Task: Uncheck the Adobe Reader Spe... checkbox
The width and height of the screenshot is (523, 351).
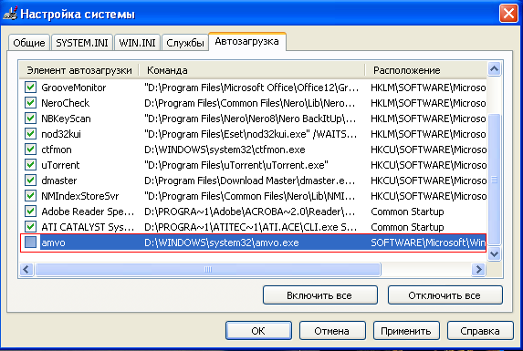Action: click(x=30, y=212)
